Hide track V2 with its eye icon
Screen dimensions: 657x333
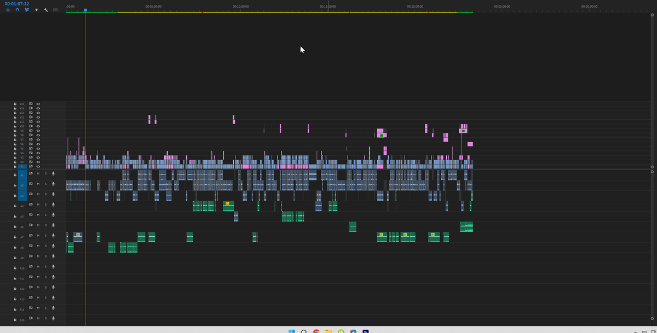coord(38,162)
